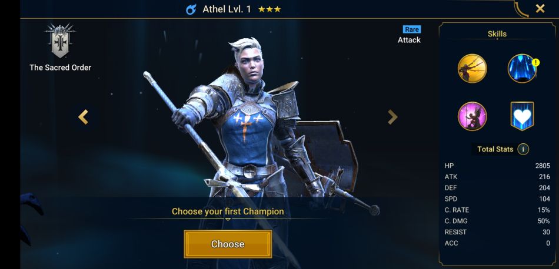The height and width of the screenshot is (269, 559).
Task: Select the Skills panel header
Action: 497,34
